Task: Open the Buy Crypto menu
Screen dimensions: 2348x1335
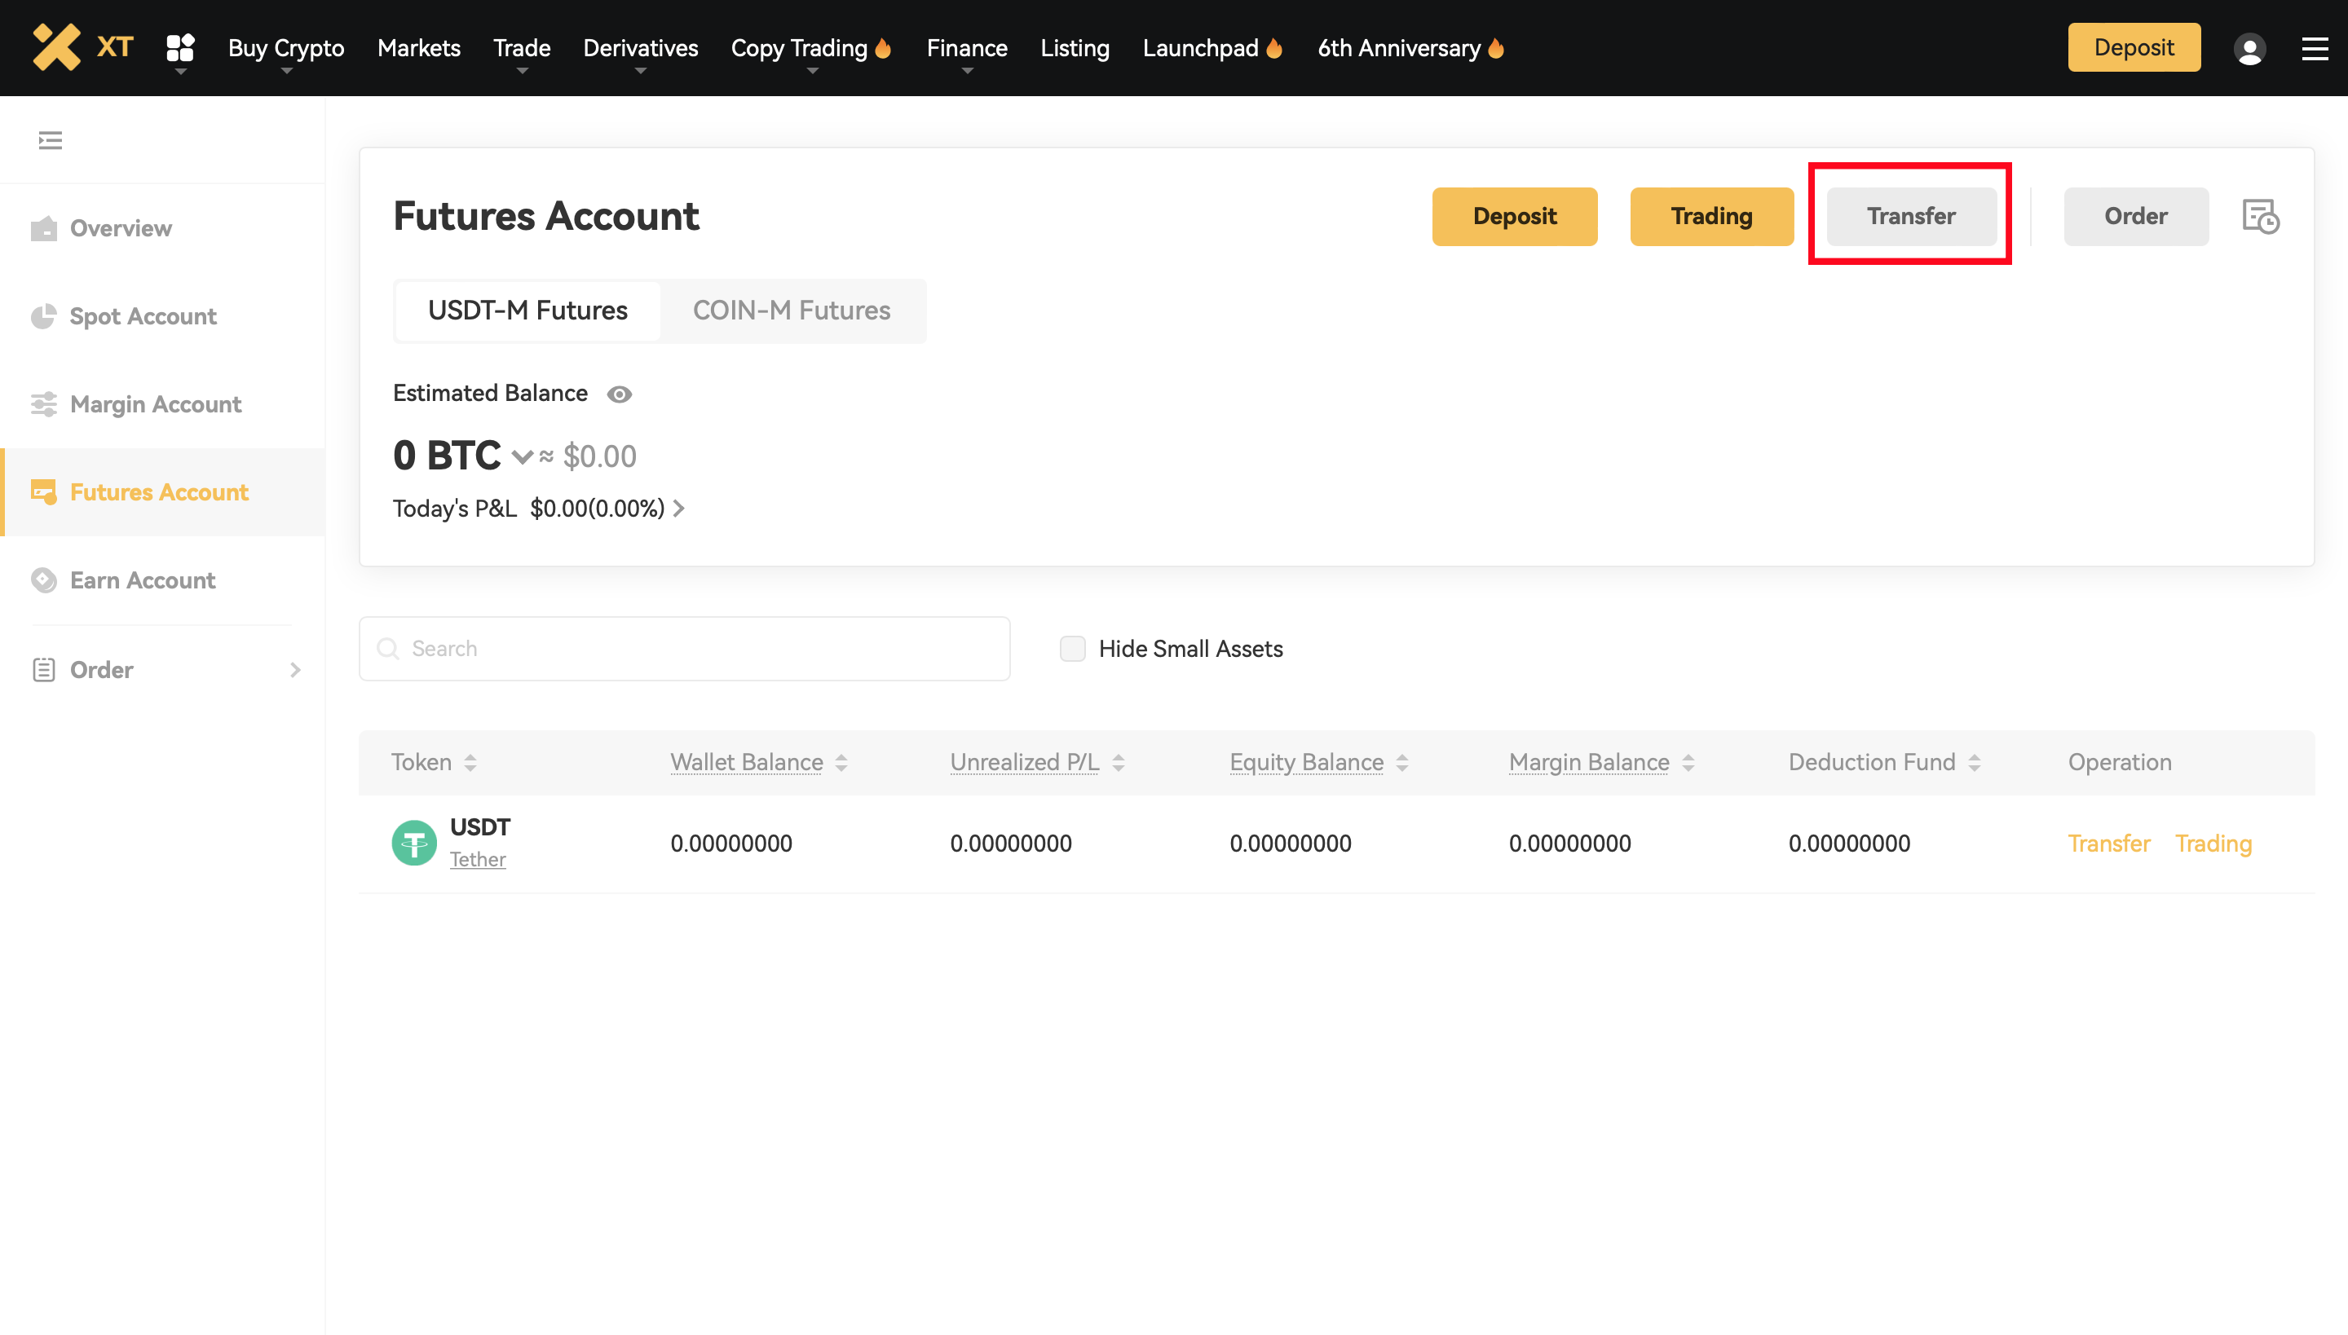Action: tap(286, 47)
